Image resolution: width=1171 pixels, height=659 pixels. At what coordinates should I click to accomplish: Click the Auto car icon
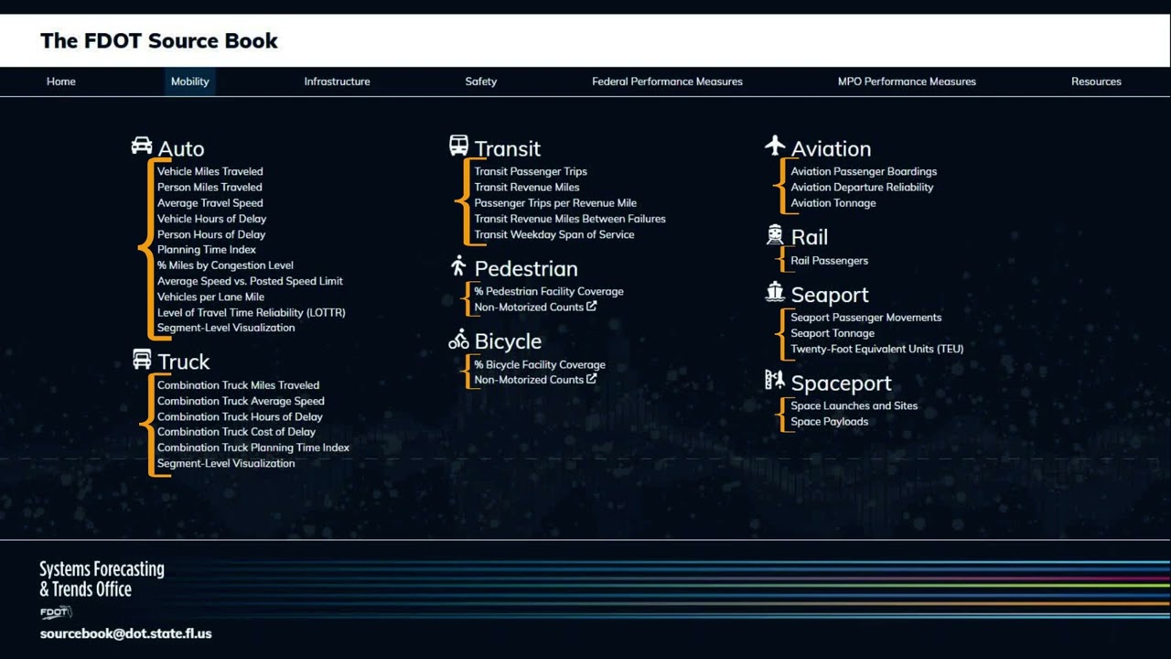point(142,146)
